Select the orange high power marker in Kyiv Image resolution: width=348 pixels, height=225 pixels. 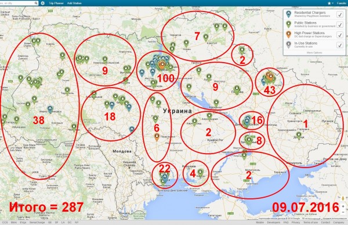pyautogui.click(x=162, y=65)
